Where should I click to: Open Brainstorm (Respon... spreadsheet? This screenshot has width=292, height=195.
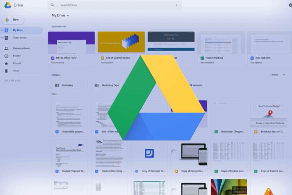coord(229,118)
